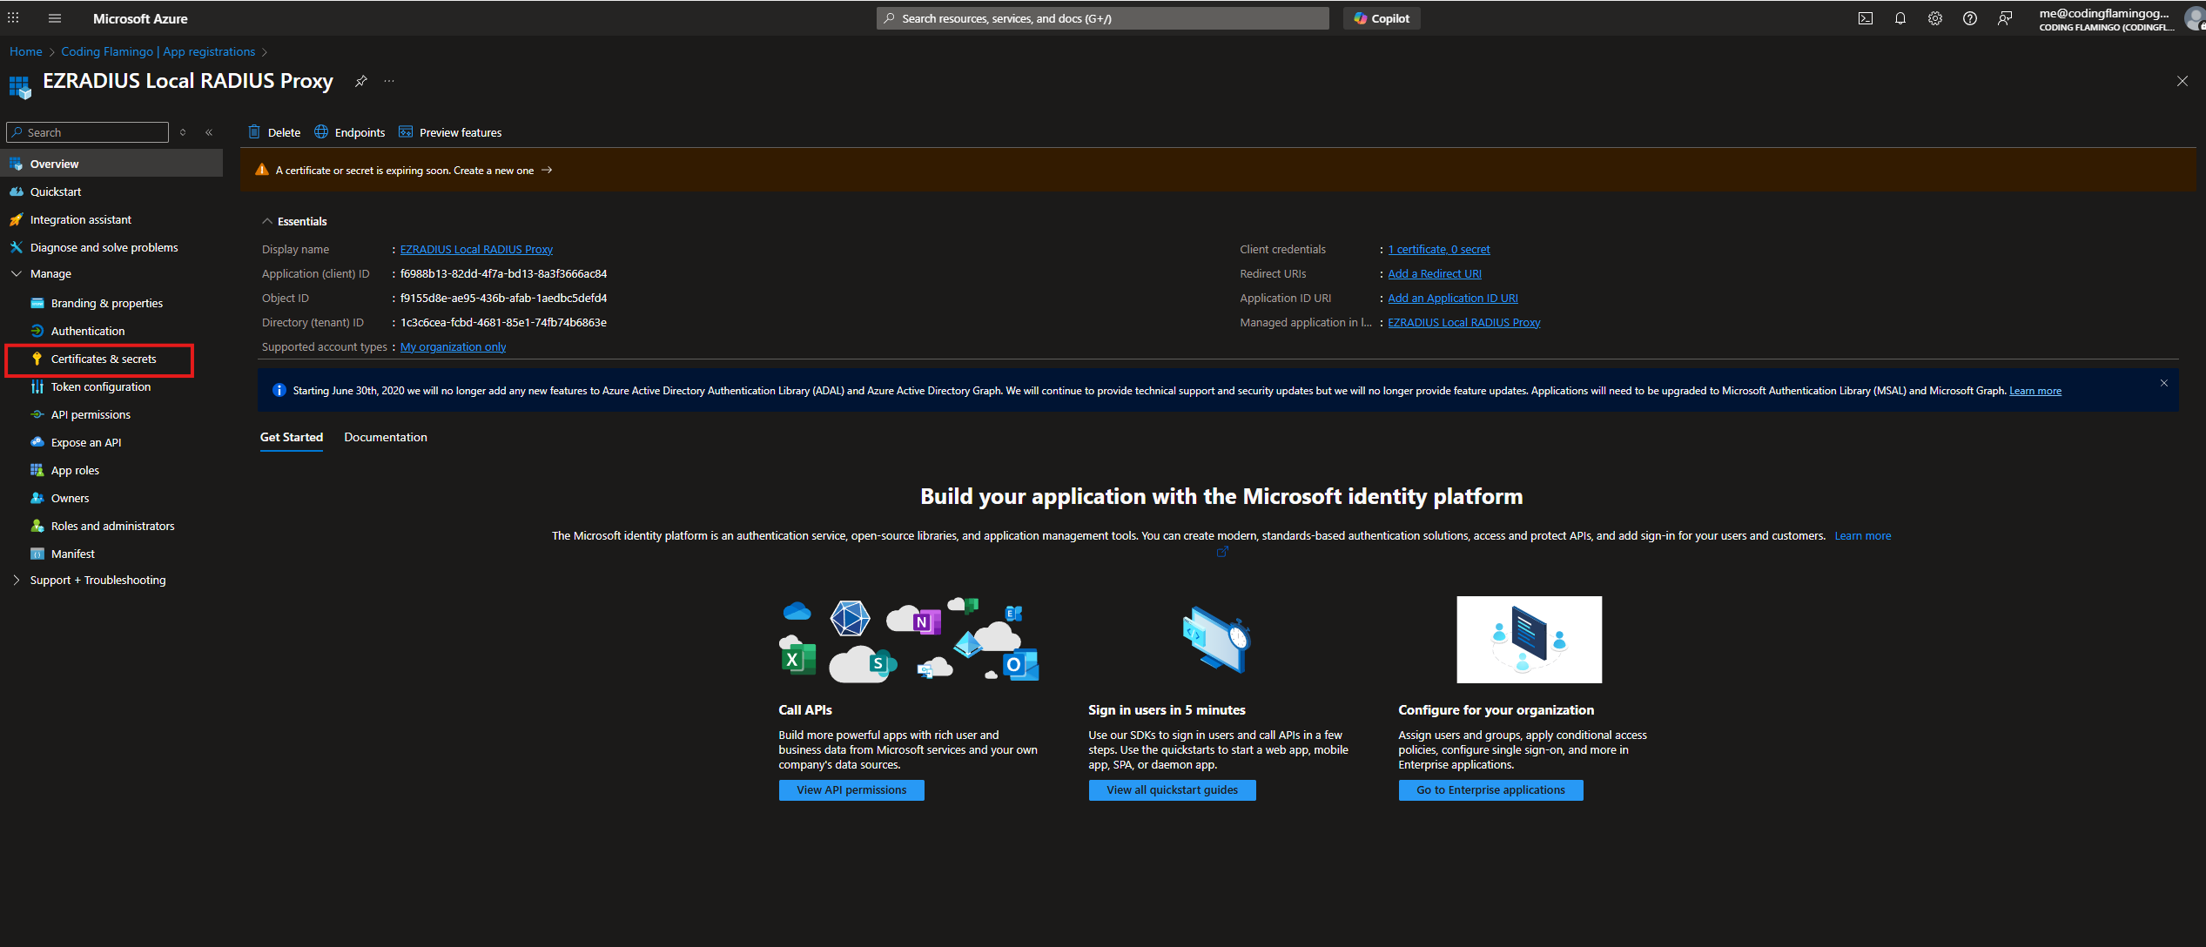Click the Microsoft Azure portal title
The height and width of the screenshot is (947, 2206).
pos(140,18)
